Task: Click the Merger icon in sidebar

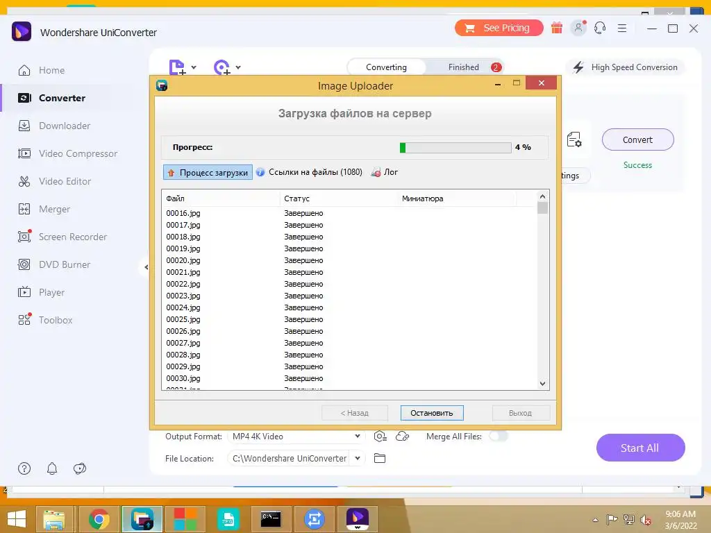Action: coord(24,209)
